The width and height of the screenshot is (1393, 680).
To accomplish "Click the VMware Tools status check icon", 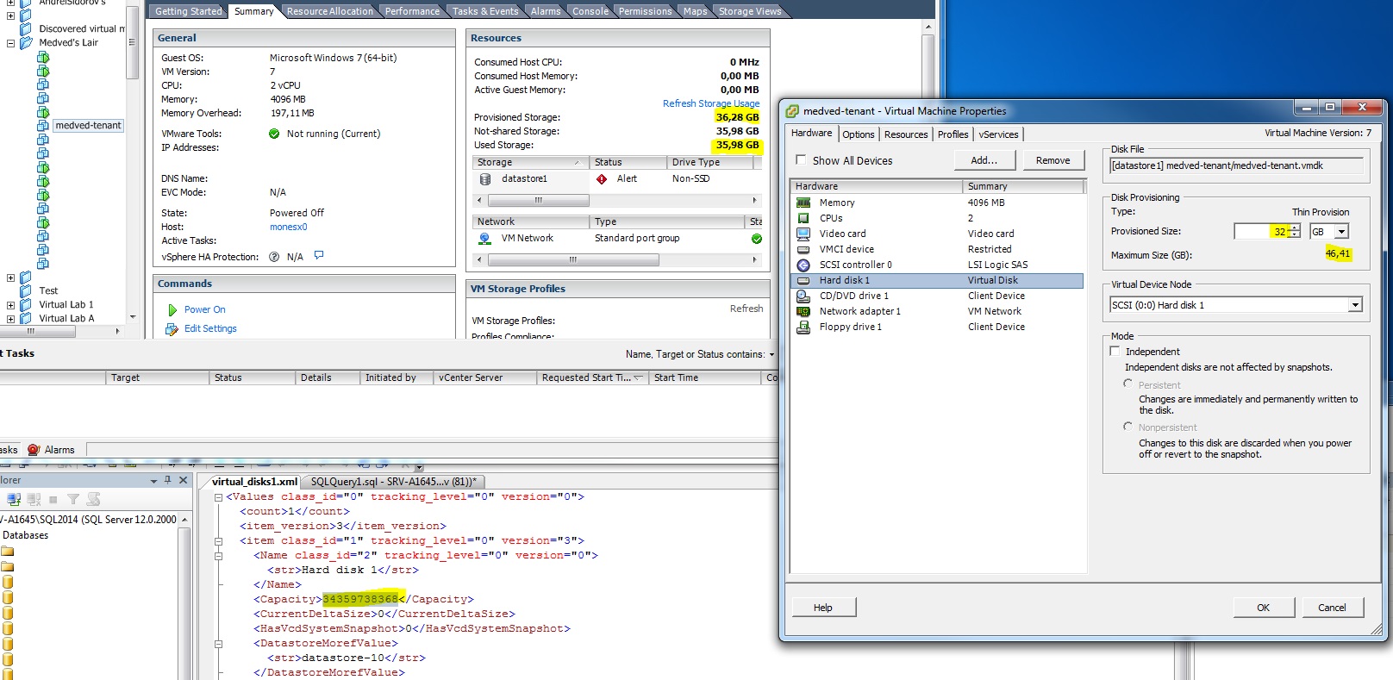I will 274,134.
